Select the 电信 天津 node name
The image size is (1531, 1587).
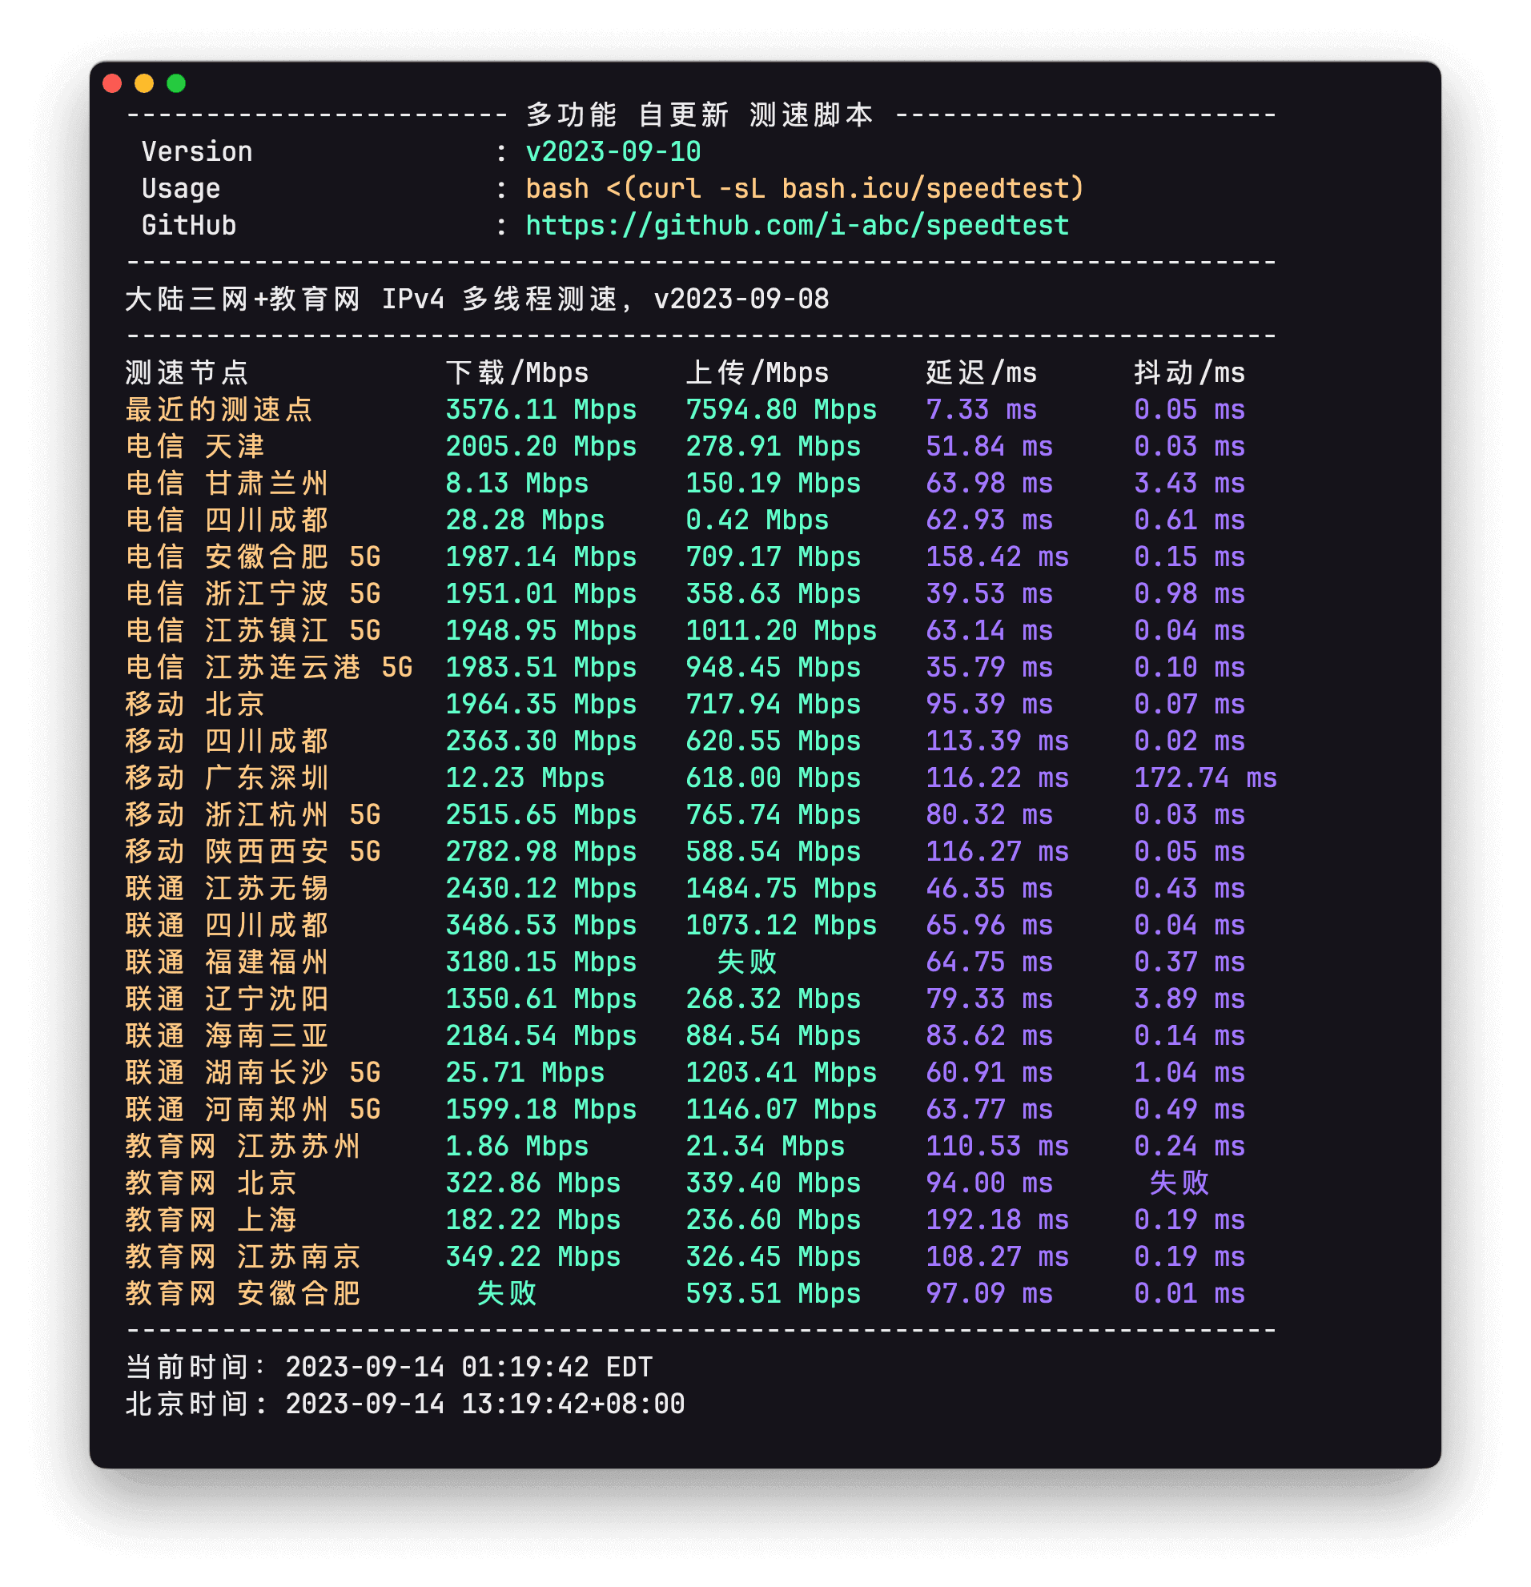click(x=195, y=446)
